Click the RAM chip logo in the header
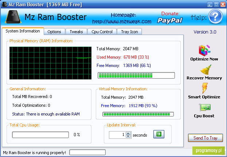 pos(13,17)
